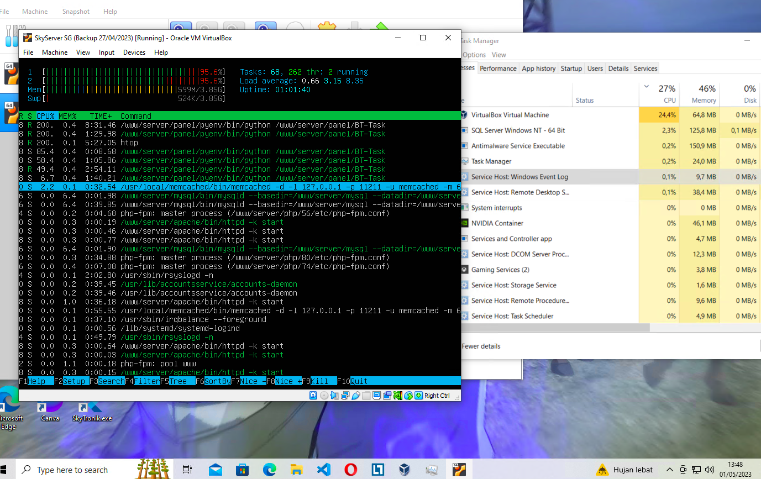Click the Right Ctrl host key indicator
This screenshot has height=479, width=761.
(x=437, y=396)
